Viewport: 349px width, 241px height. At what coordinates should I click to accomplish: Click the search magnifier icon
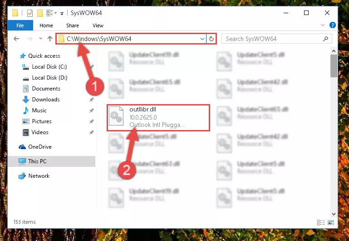(x=326, y=39)
